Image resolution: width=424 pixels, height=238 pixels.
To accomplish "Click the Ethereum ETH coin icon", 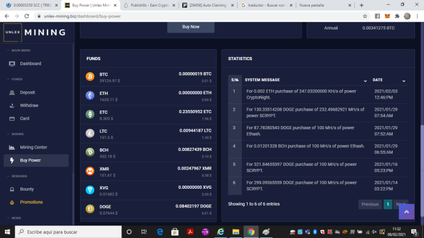I will pos(90,96).
